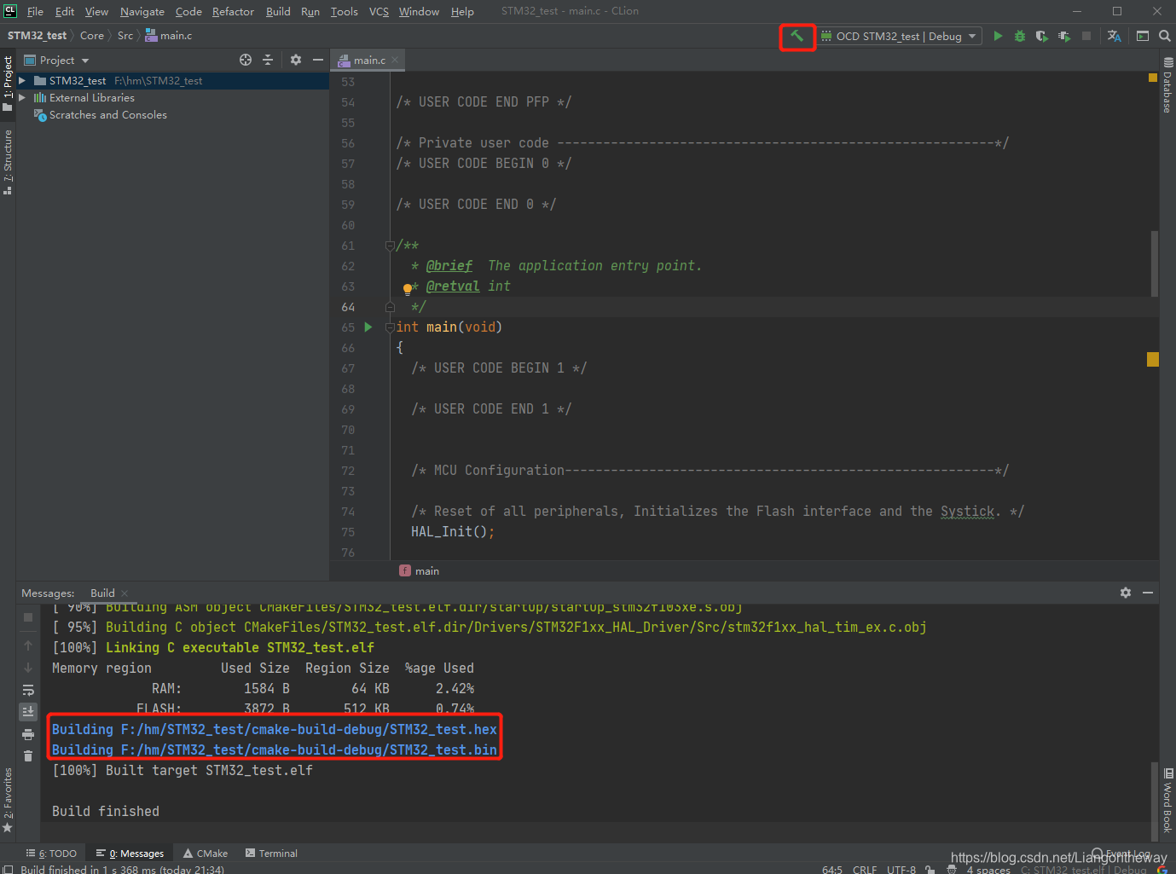Click the locate/scroll-from-source target icon
Image resolution: width=1176 pixels, height=874 pixels.
coord(246,60)
